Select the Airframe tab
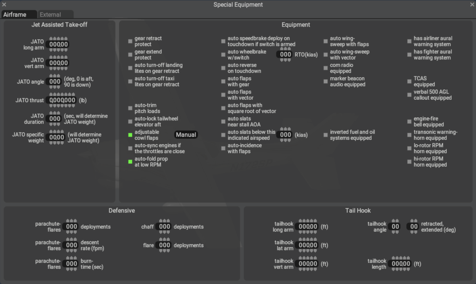476x284 pixels. [15, 15]
